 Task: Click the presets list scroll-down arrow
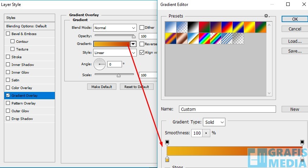[x=269, y=93]
